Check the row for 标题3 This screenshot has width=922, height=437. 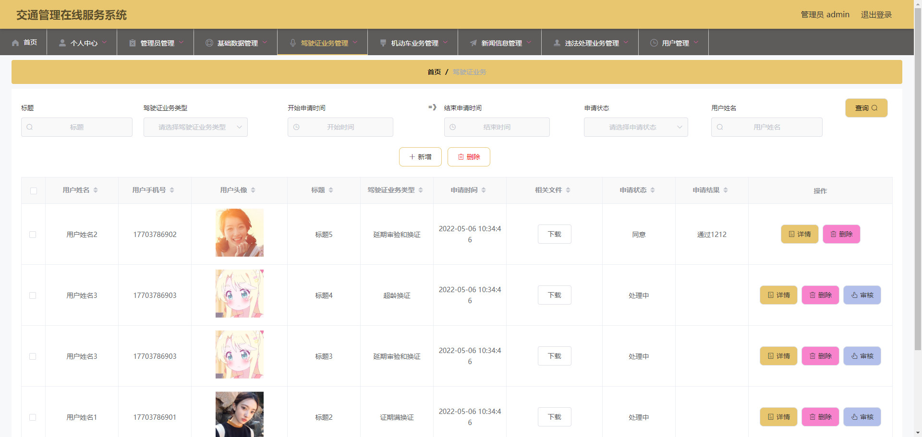[x=33, y=356]
